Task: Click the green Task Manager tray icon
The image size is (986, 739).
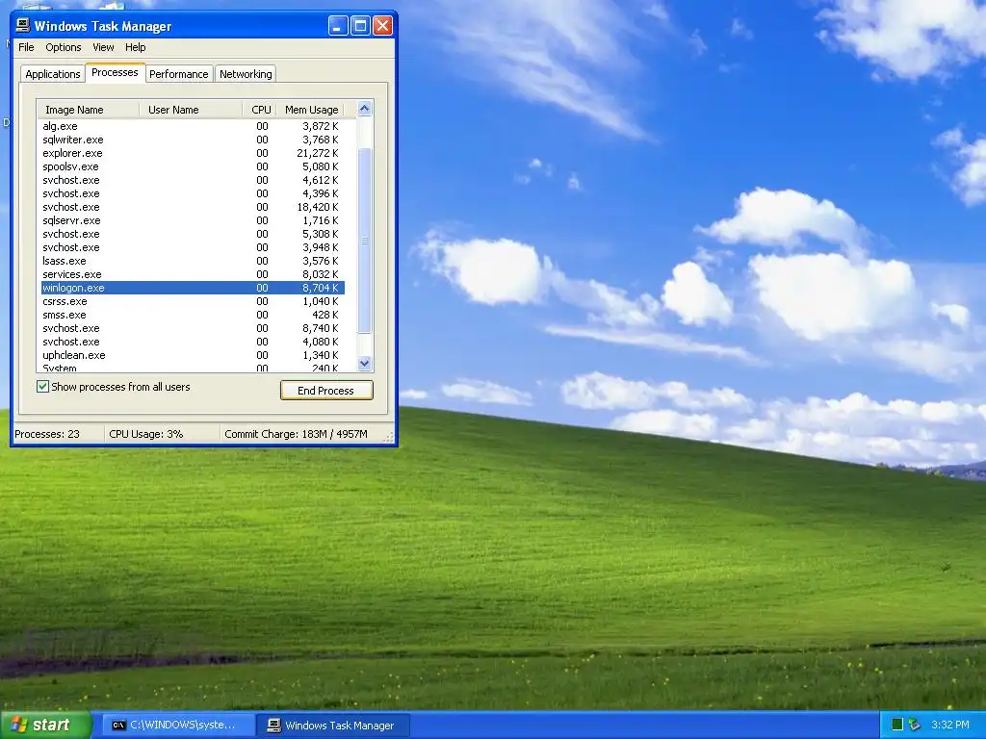Action: (x=897, y=725)
